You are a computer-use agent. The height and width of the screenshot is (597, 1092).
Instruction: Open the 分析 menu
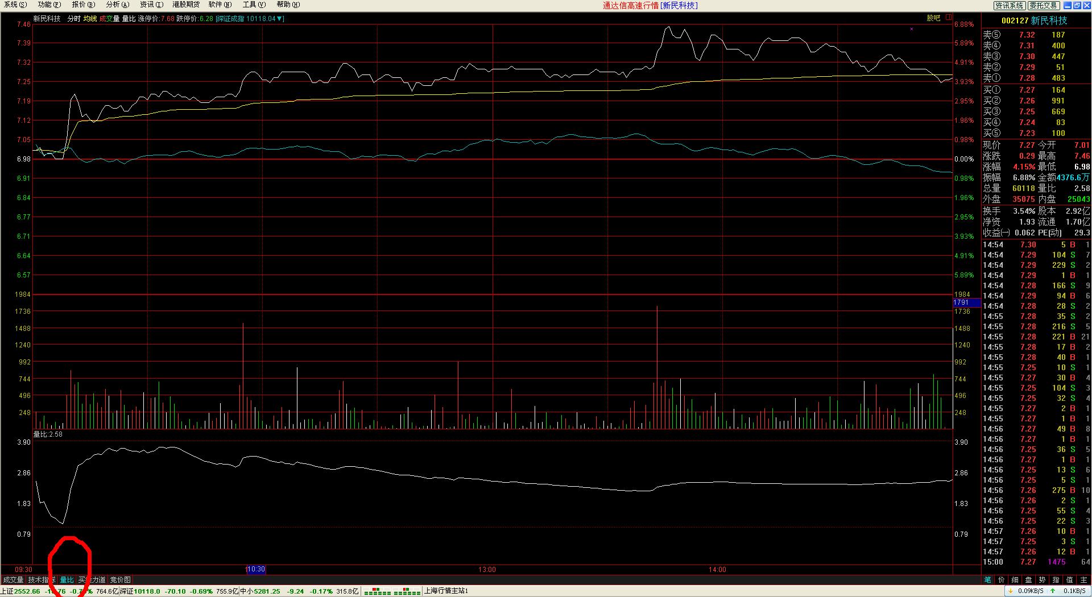(x=118, y=5)
